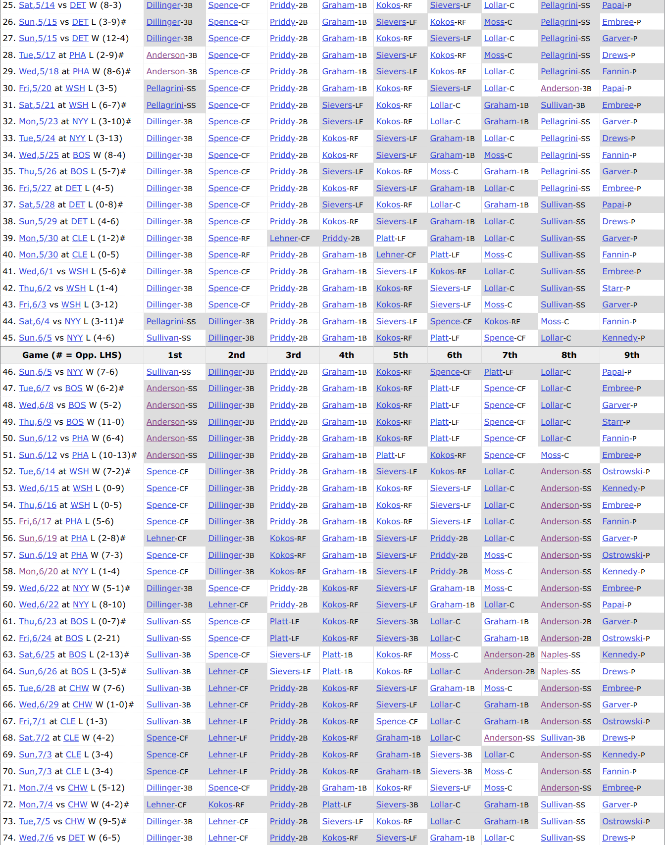Open Priddy-2B batting 6th in game 58
The image size is (666, 845).
tap(443, 572)
